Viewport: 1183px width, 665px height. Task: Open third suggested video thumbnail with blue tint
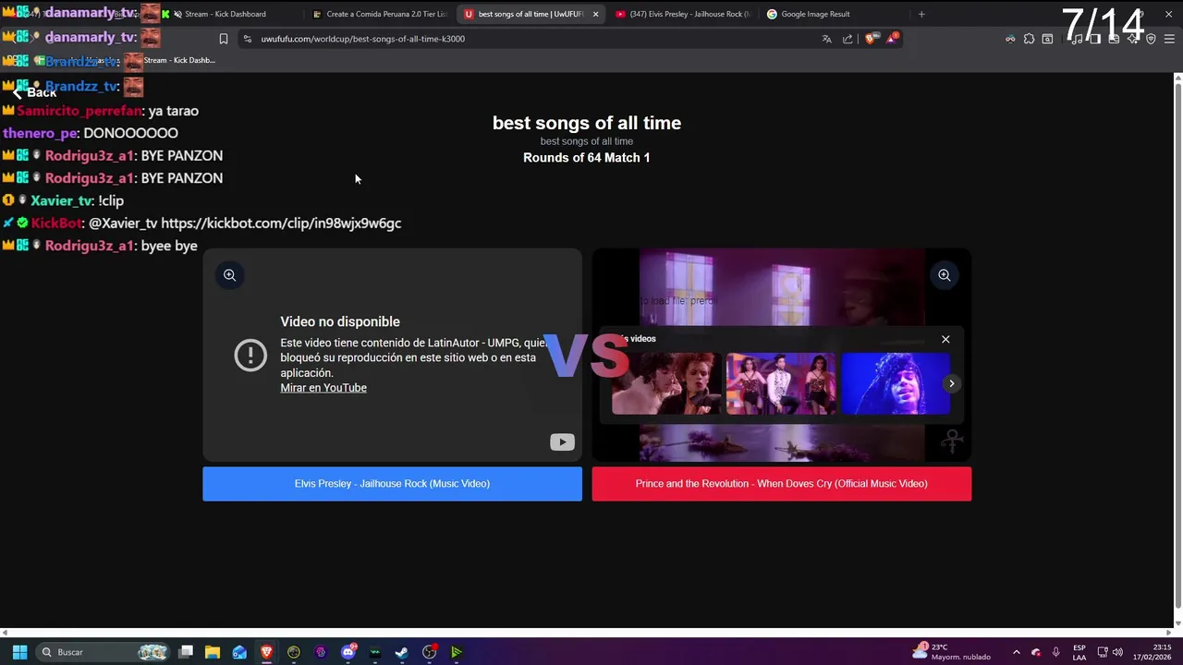tap(895, 383)
